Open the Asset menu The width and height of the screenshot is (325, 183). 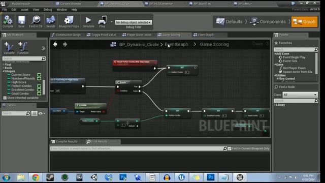point(25,10)
